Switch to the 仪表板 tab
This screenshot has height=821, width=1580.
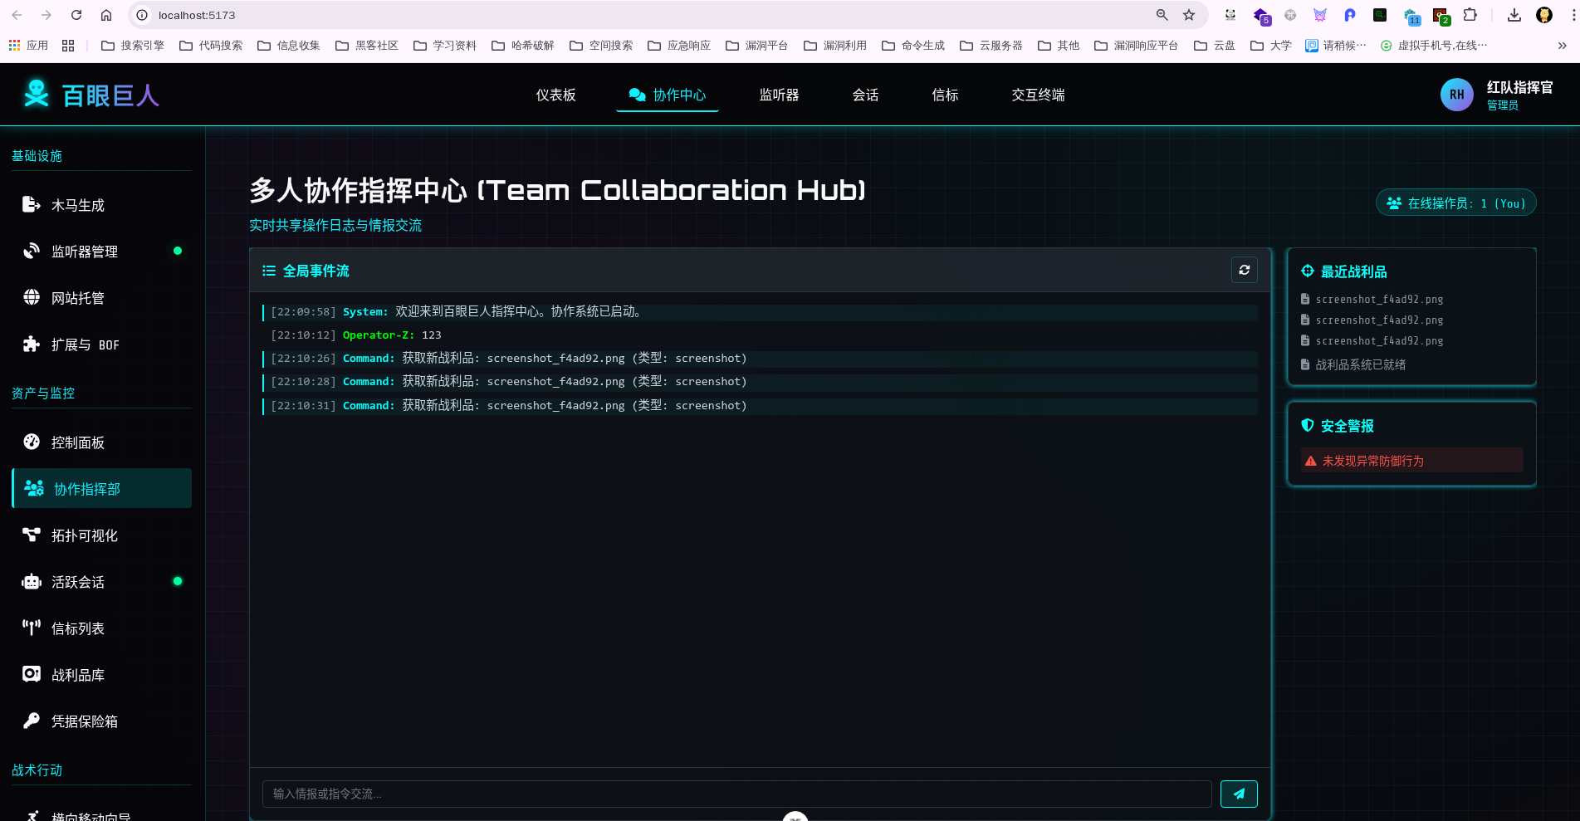[x=555, y=95]
